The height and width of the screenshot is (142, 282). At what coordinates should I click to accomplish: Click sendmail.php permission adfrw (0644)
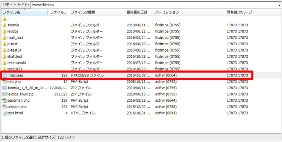click(166, 100)
